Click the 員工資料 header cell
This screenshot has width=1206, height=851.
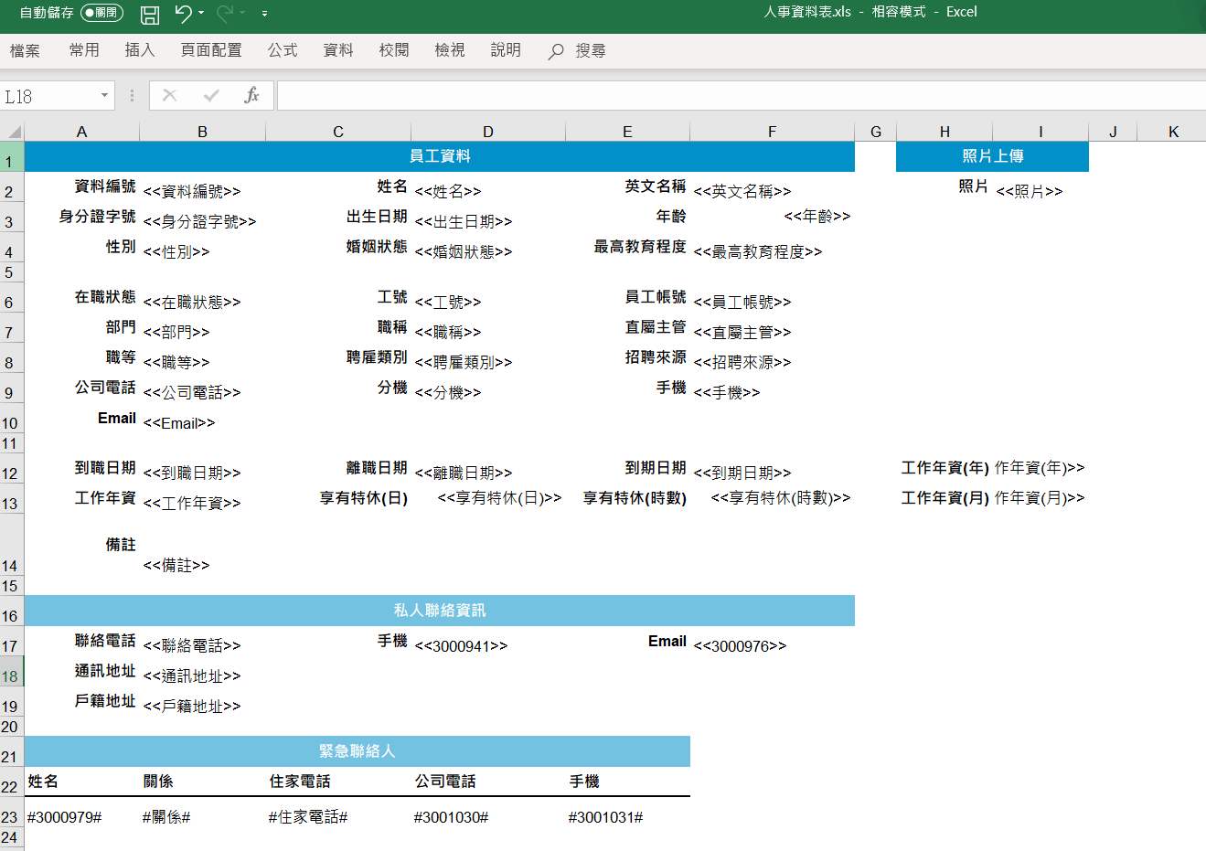(439, 156)
